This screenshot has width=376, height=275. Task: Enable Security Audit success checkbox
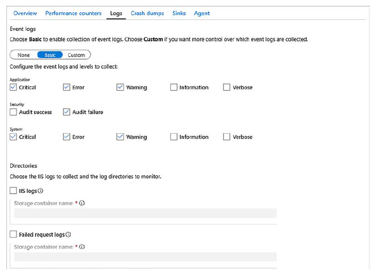click(13, 112)
